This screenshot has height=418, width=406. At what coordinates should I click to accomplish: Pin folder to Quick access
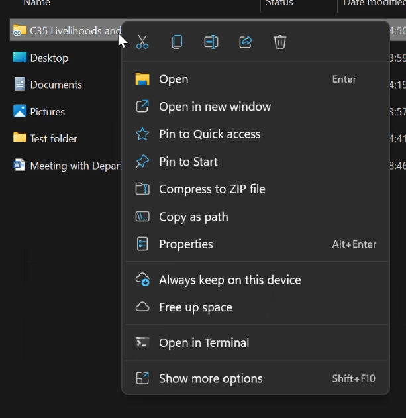(209, 134)
